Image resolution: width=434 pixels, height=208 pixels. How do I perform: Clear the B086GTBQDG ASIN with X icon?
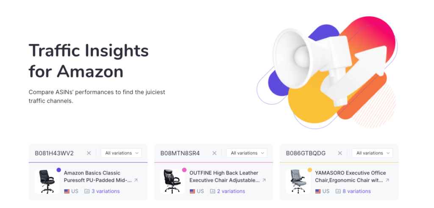[x=340, y=153]
